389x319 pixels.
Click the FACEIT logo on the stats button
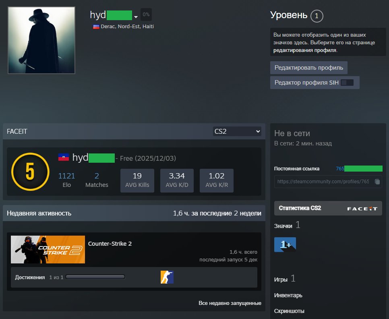(363, 208)
